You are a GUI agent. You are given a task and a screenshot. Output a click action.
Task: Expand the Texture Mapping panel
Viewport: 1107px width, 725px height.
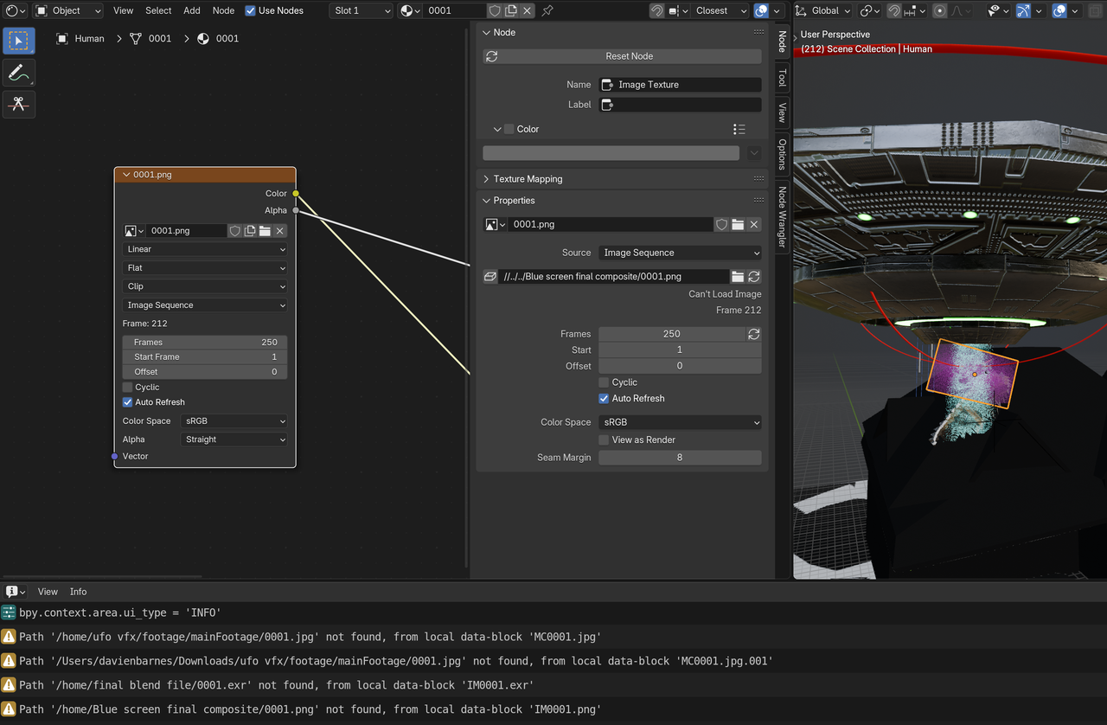[528, 179]
